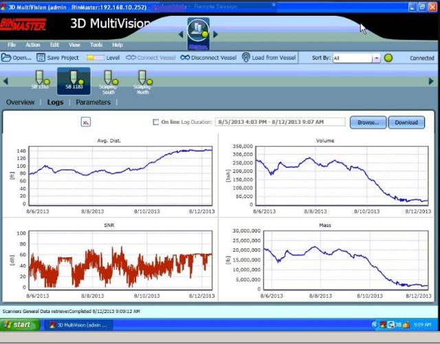Click the red and yellow system tray icon
Viewport: 440px width, 344px height.
(x=382, y=325)
